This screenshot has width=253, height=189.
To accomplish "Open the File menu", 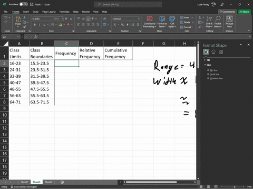I will coord(6,12).
